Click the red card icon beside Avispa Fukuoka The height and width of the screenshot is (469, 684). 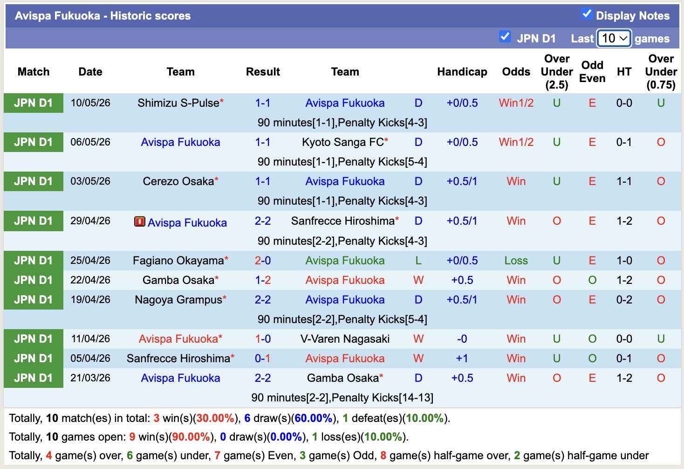[139, 221]
